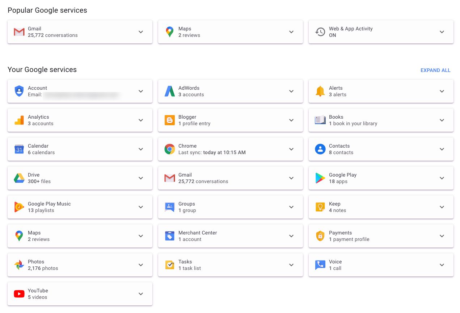The height and width of the screenshot is (313, 460).
Task: Click the Contacts person icon
Action: (320, 149)
